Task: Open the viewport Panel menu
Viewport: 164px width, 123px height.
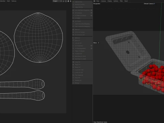Action: [x=126, y=1]
